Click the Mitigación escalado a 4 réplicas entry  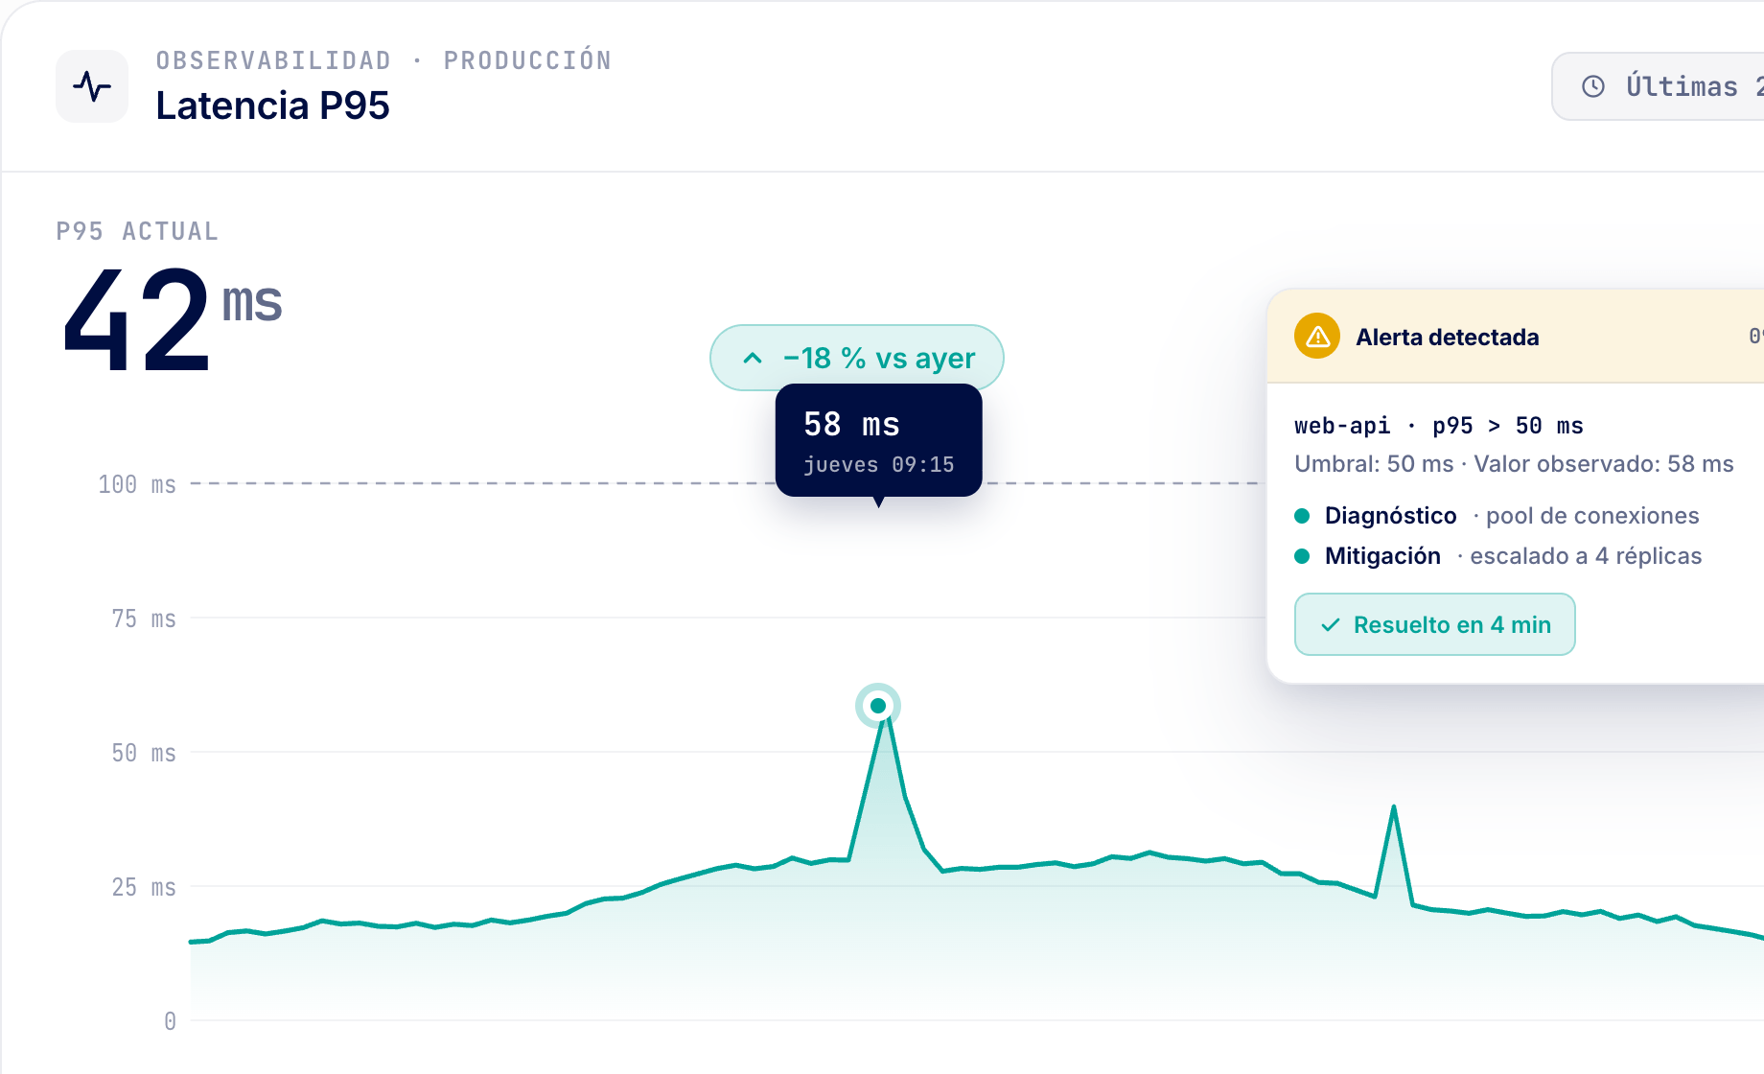click(1497, 556)
